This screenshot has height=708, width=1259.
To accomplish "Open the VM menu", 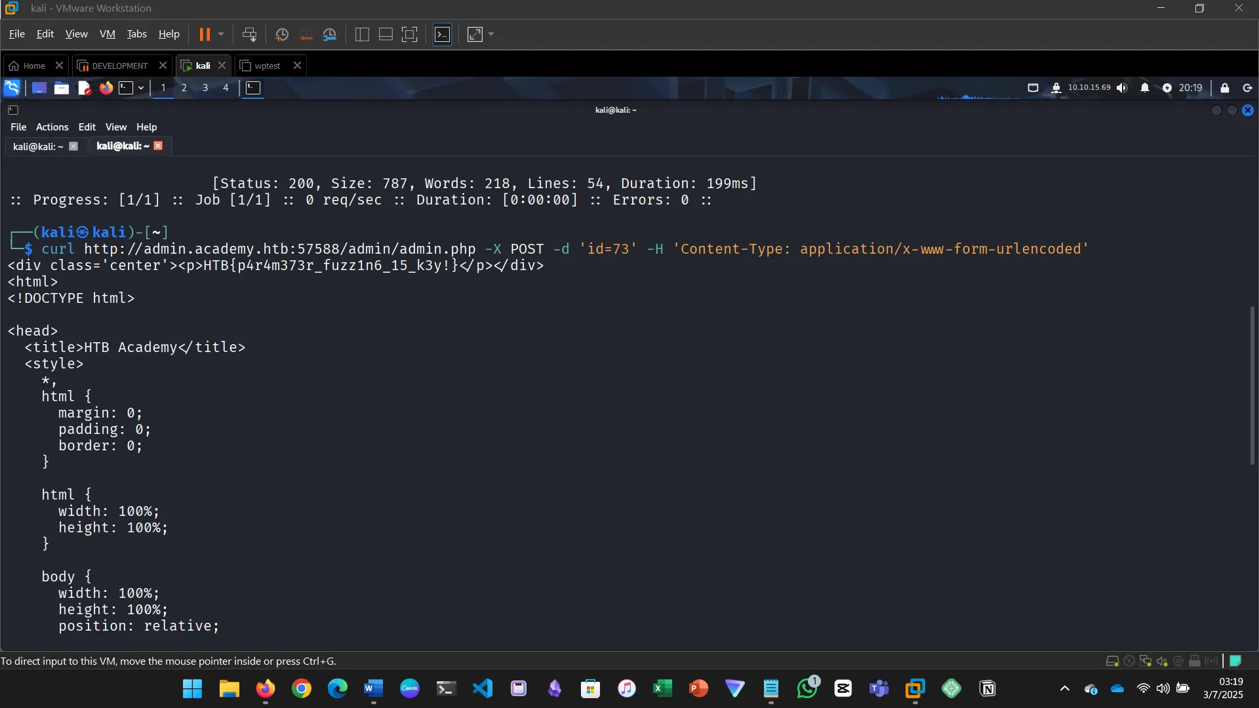I will (x=107, y=34).
